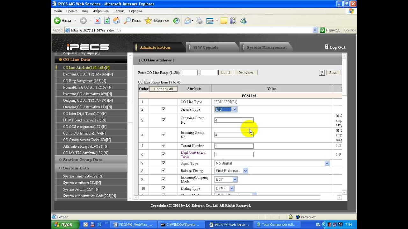Click the Переход go button
Screen dimensions: 408x229
point(330,30)
